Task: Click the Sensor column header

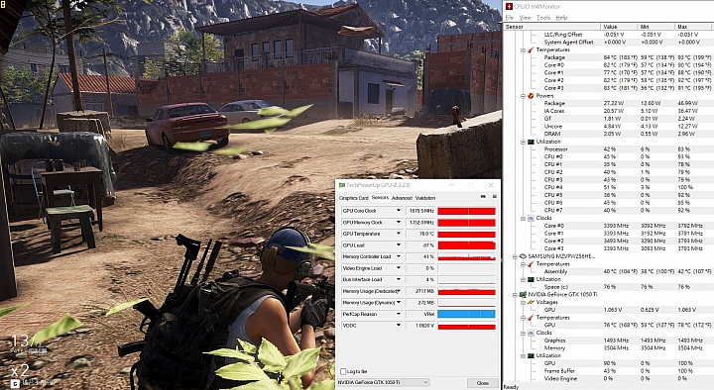Action: (551, 27)
